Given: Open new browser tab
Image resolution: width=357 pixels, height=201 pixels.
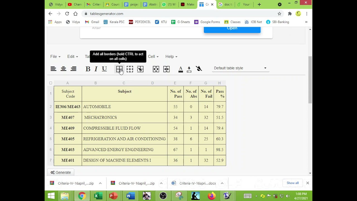Looking at the screenshot, I should tap(259, 4).
